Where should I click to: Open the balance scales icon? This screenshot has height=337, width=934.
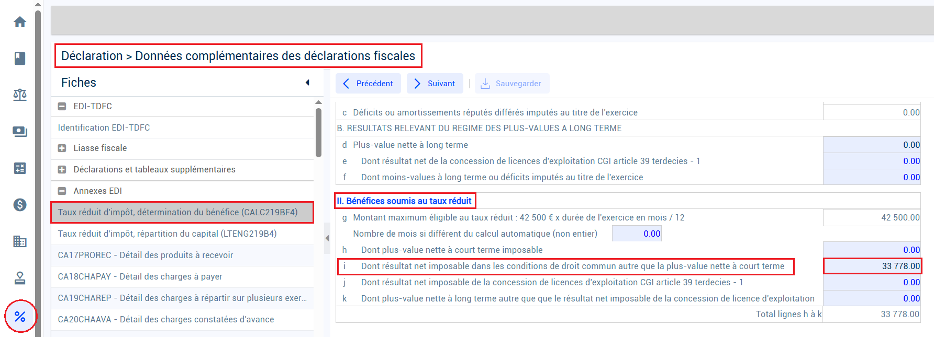point(20,95)
